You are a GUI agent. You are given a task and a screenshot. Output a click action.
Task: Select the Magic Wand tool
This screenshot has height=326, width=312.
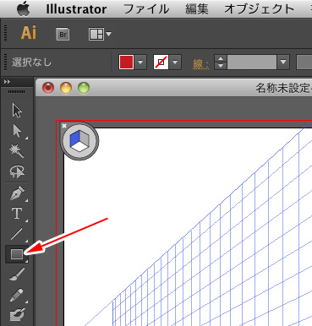click(x=17, y=151)
